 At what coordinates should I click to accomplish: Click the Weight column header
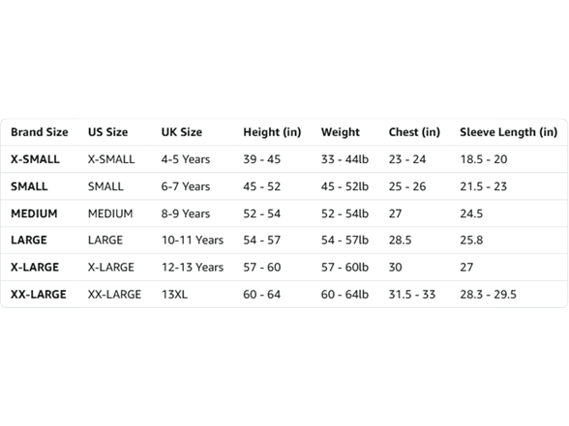point(341,132)
